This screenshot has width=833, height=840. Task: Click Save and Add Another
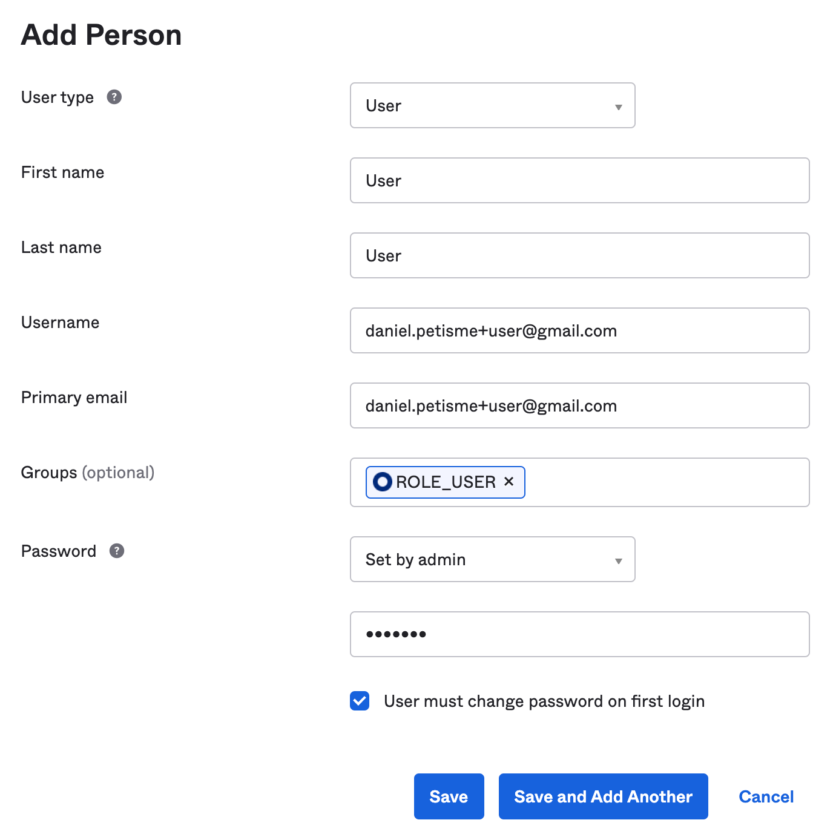point(603,796)
